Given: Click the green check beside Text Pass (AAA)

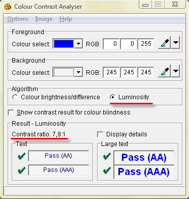Looking at the screenshot, I should [x=21, y=170].
